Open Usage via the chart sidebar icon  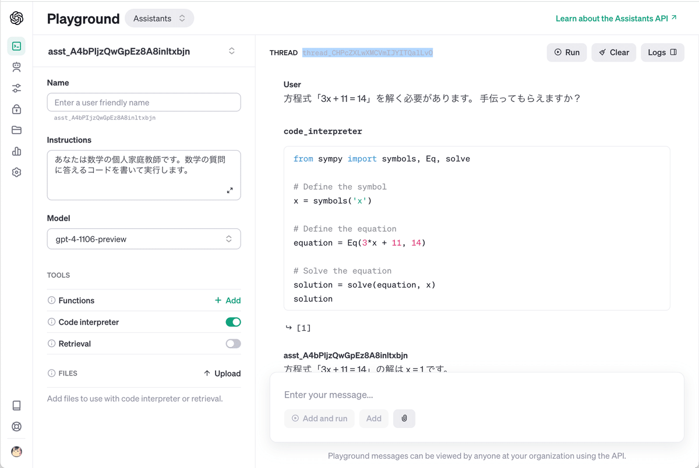[x=16, y=151]
